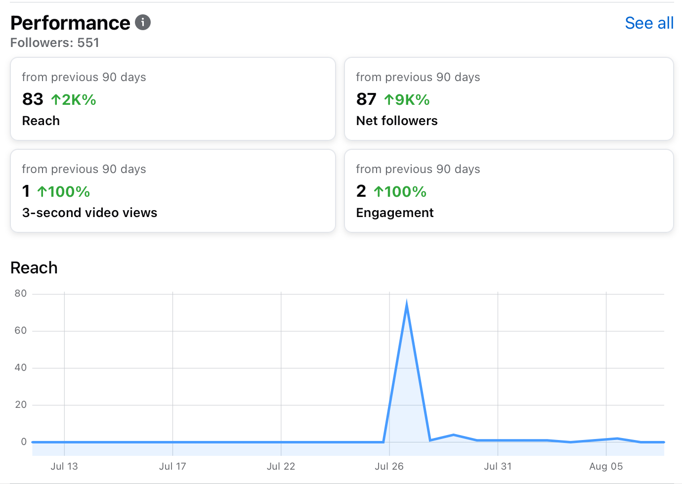The width and height of the screenshot is (682, 484).
Task: Click the Performance info icon
Action: (143, 22)
